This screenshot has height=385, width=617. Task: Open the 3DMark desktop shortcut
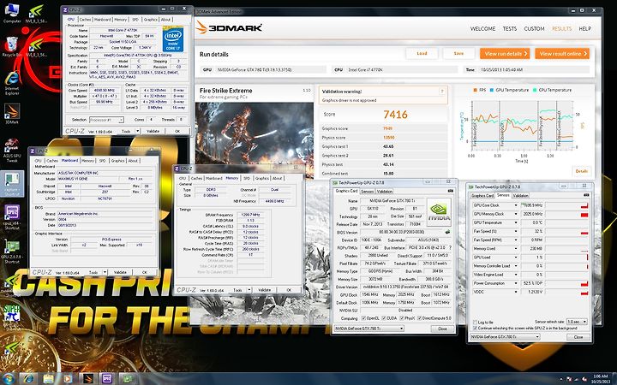pos(12,114)
